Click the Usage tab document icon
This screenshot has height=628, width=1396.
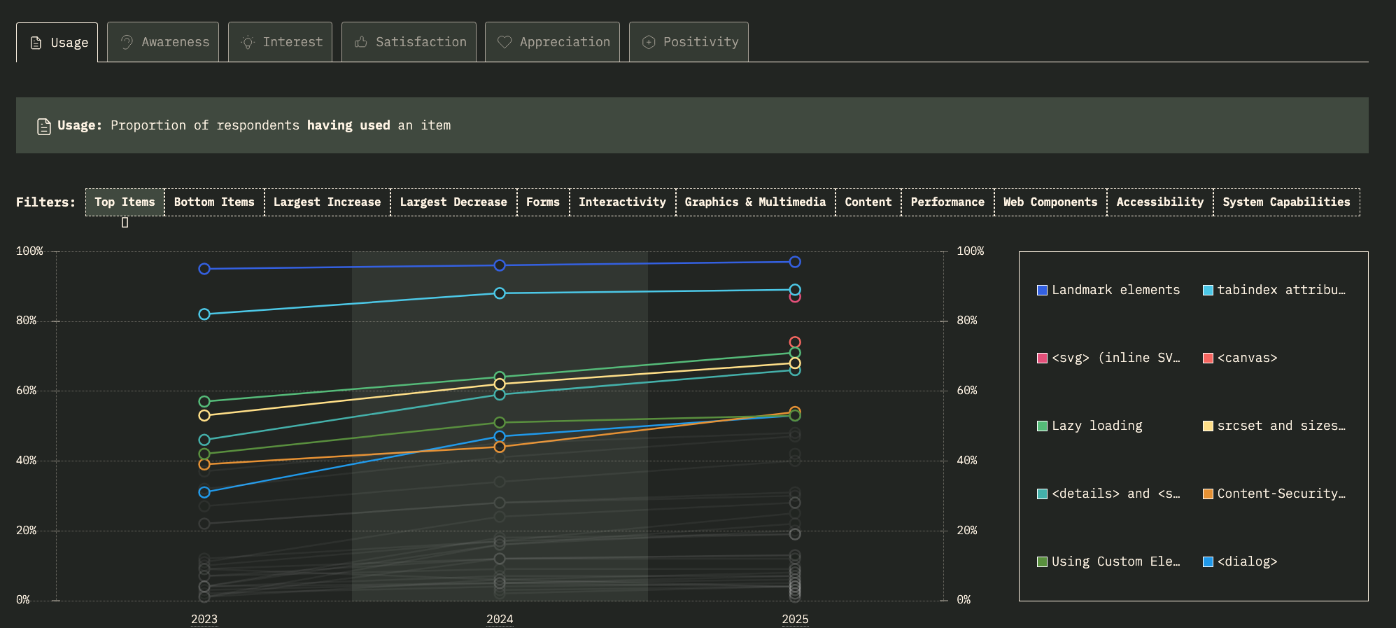pyautogui.click(x=36, y=43)
